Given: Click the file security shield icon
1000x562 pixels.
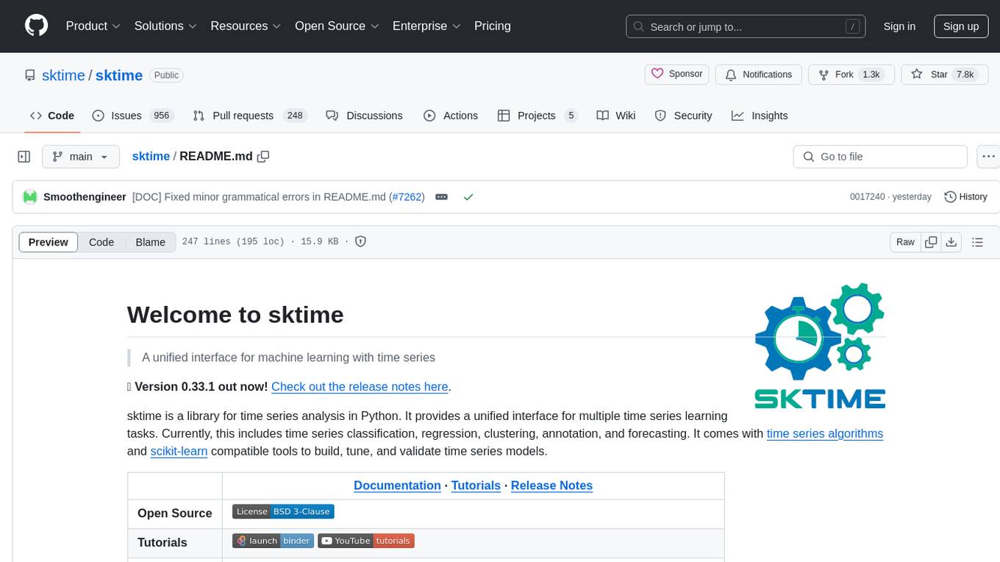Looking at the screenshot, I should click(x=361, y=241).
